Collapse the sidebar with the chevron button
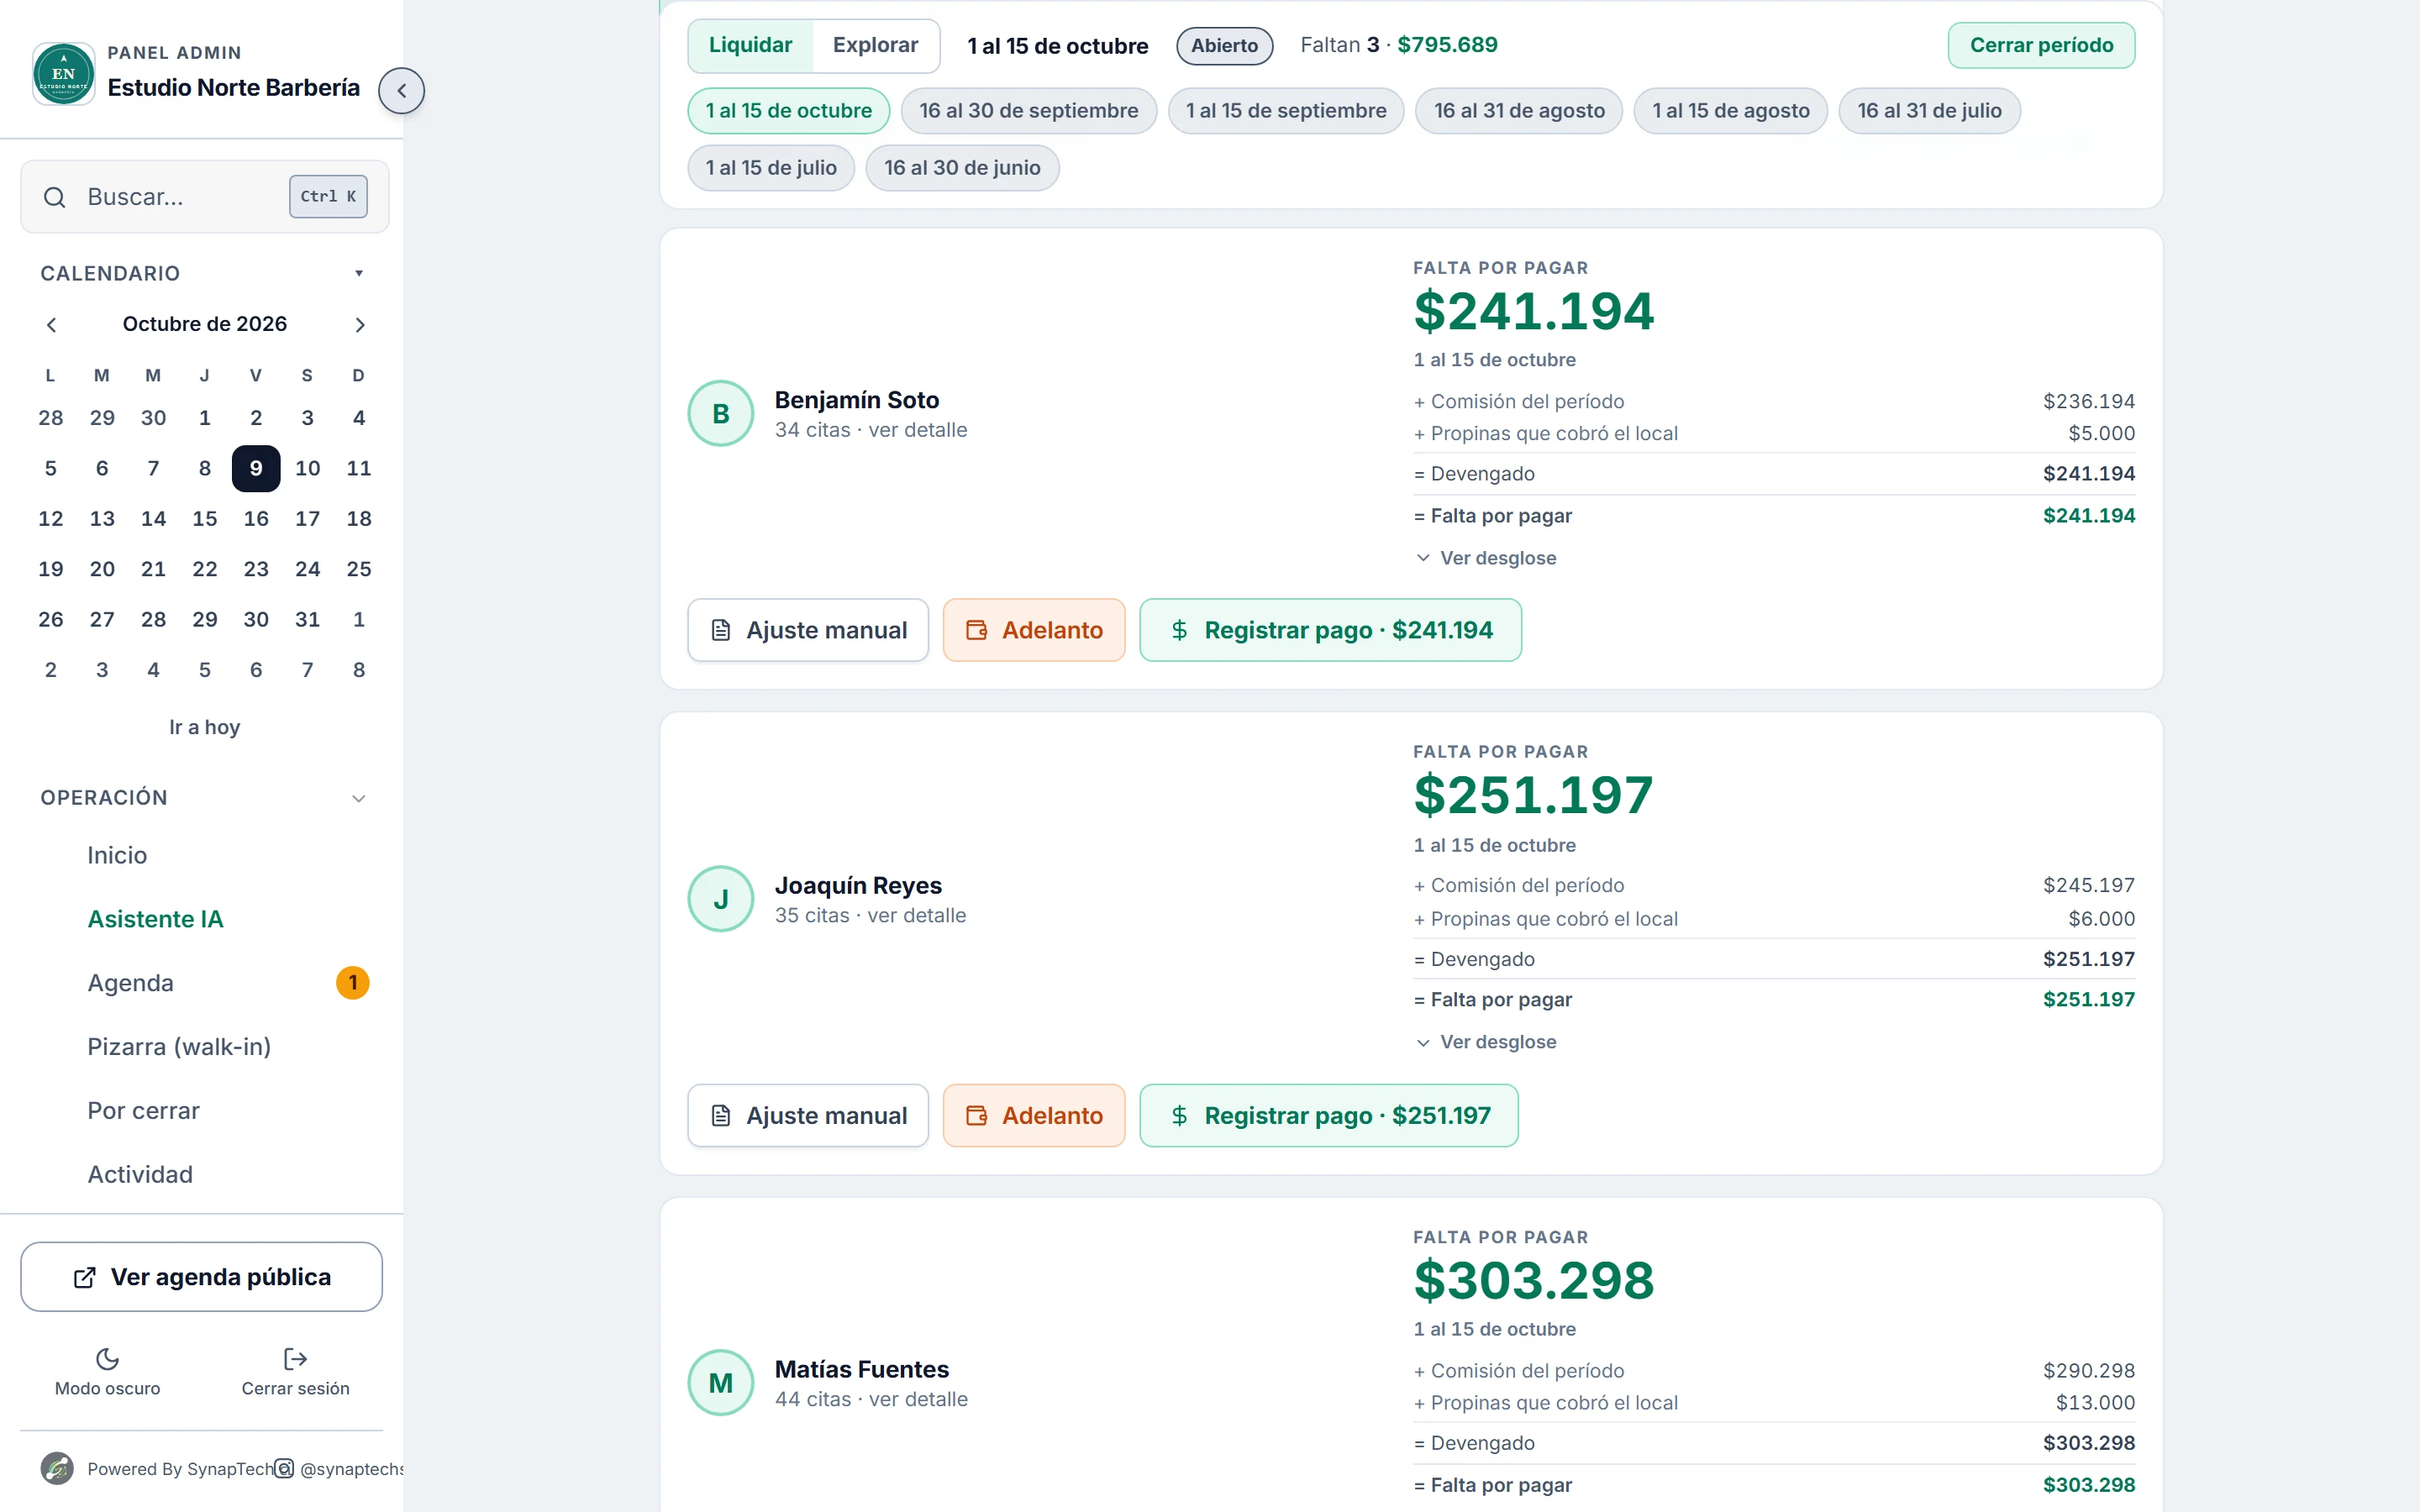This screenshot has width=2420, height=1512. [401, 91]
